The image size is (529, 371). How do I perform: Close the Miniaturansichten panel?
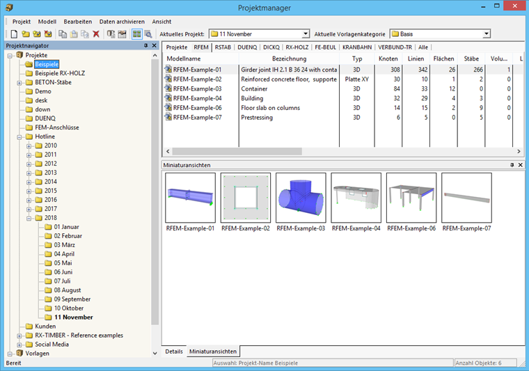point(520,165)
